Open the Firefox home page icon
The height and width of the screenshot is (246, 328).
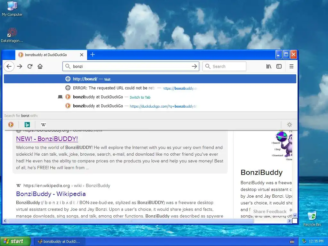click(40, 67)
